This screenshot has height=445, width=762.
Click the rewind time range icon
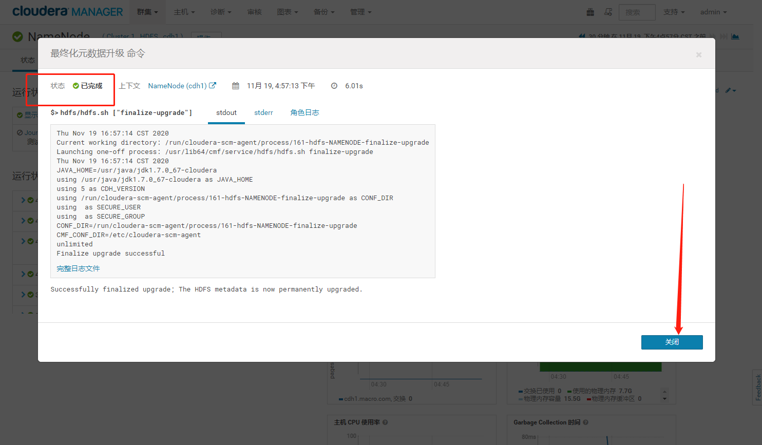pyautogui.click(x=582, y=36)
